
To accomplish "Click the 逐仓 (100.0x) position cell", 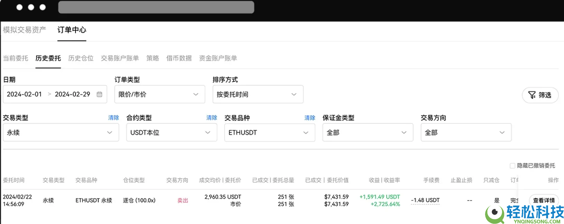I will click(139, 200).
